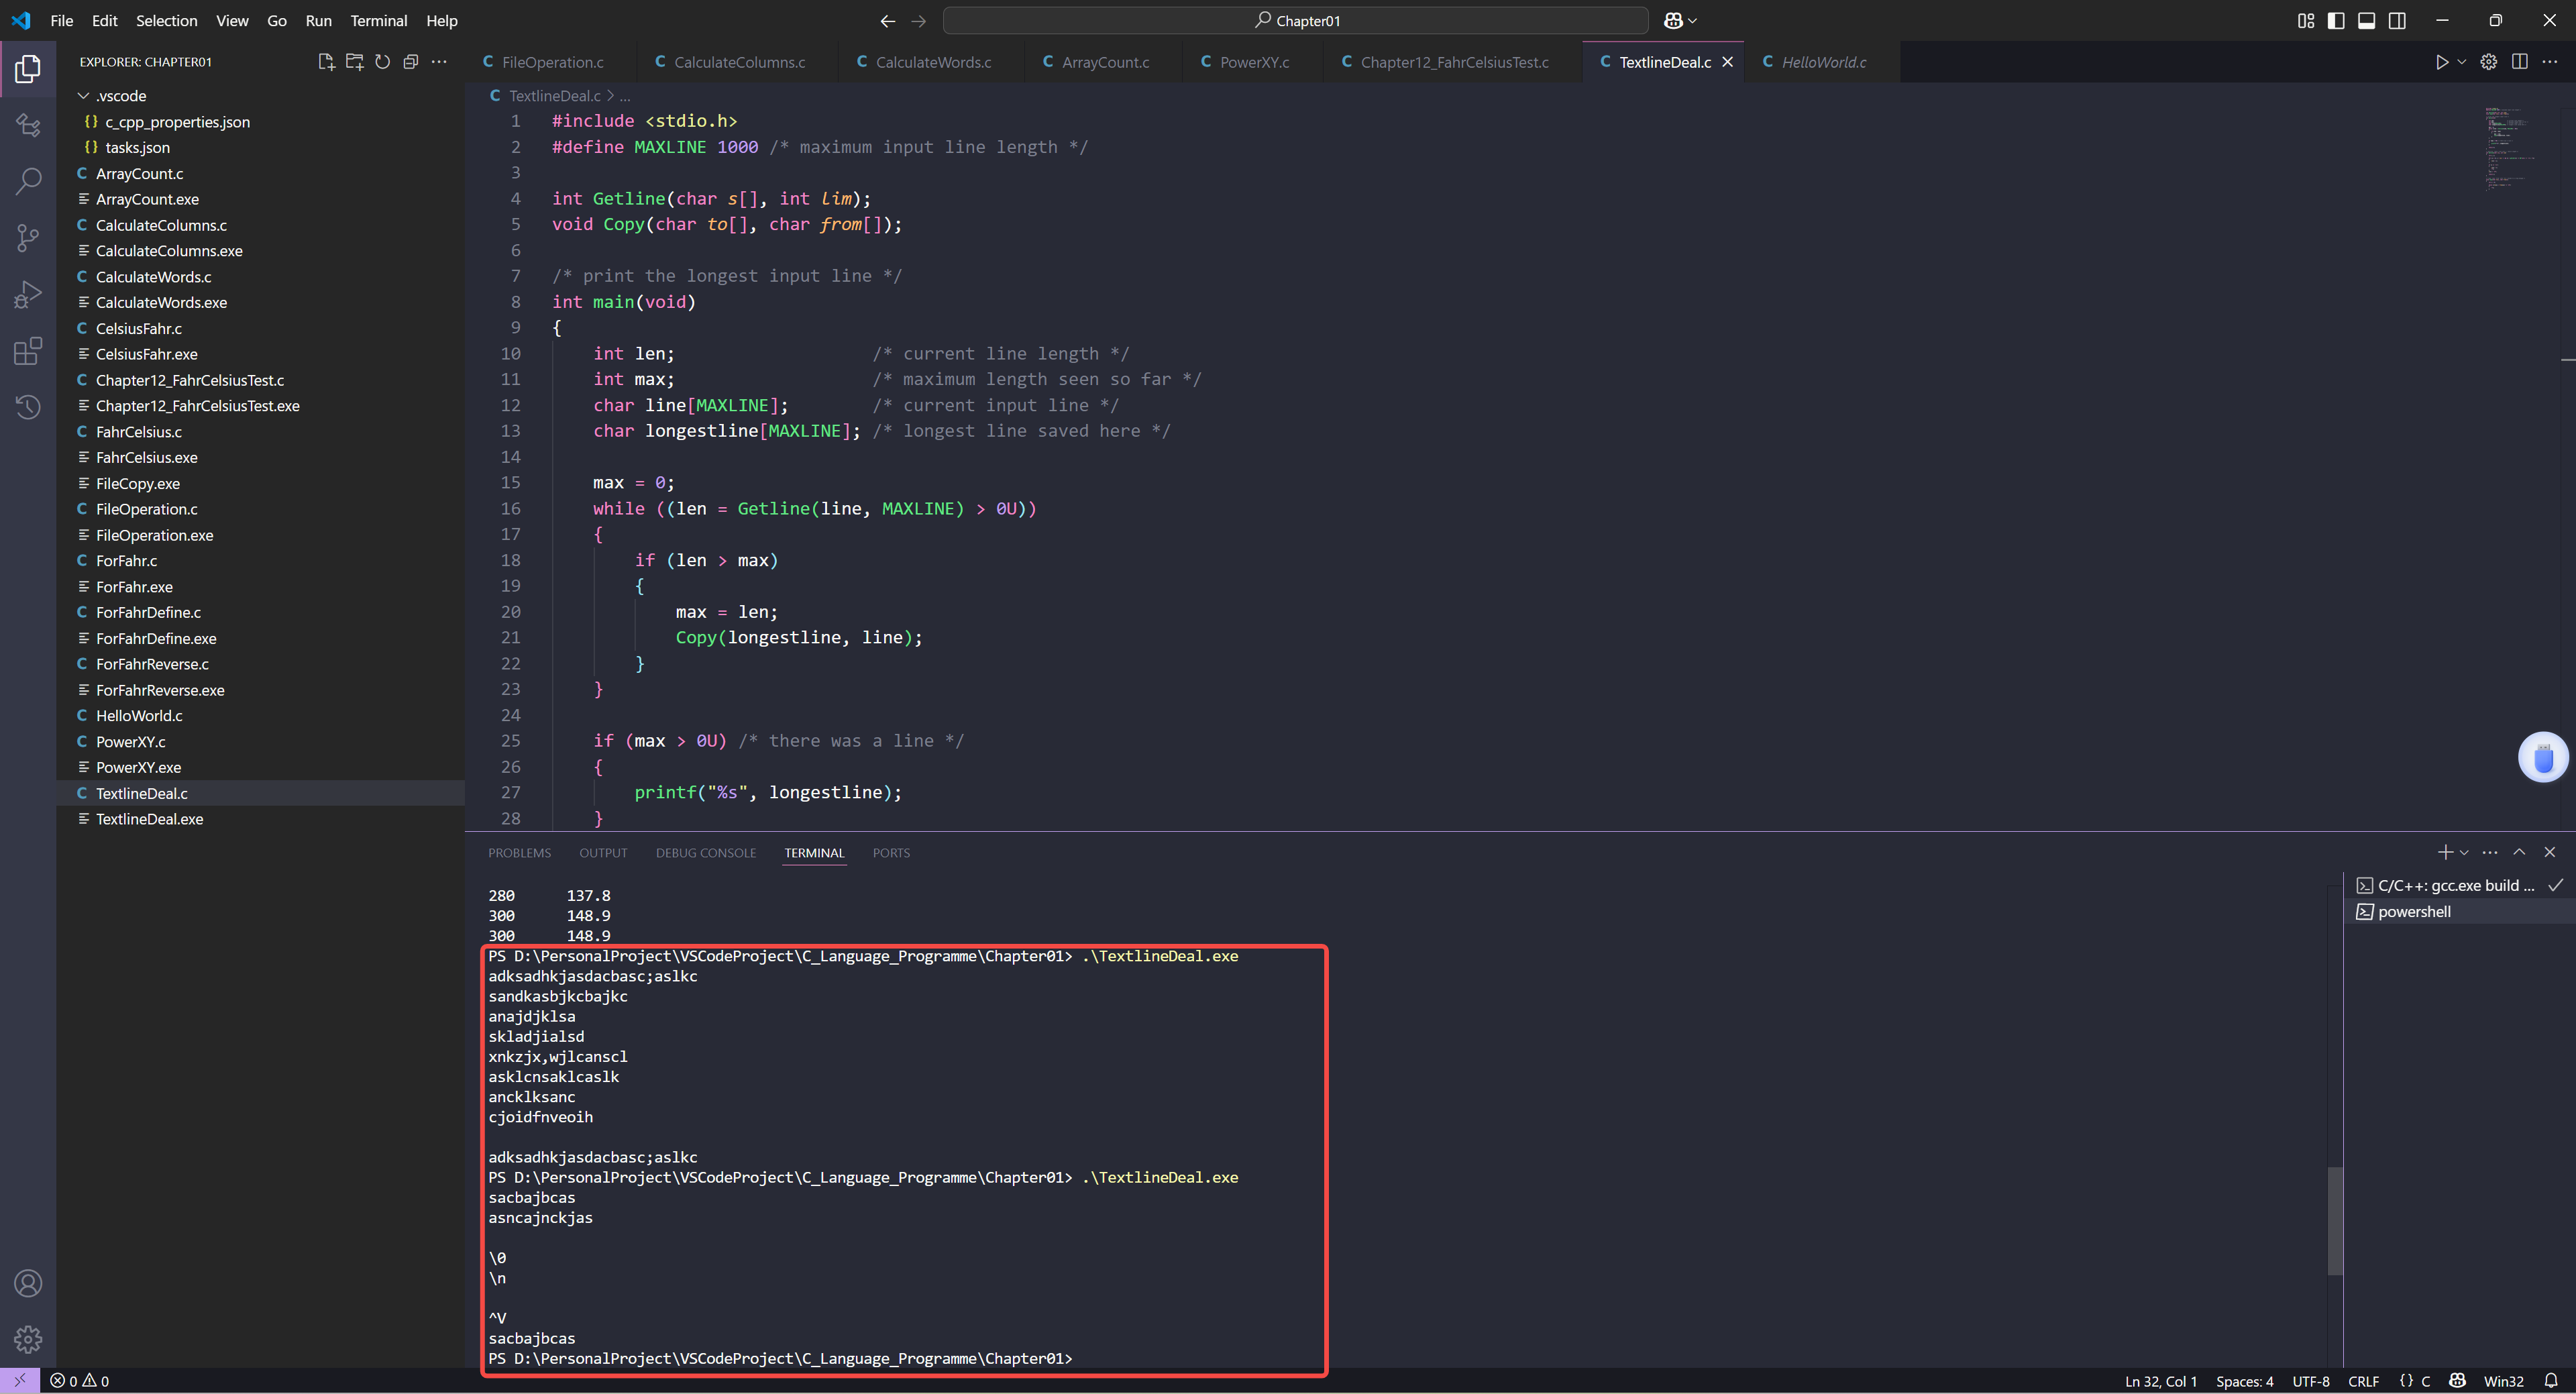Click the New File icon in Explorer
2576x1394 pixels.
click(326, 62)
